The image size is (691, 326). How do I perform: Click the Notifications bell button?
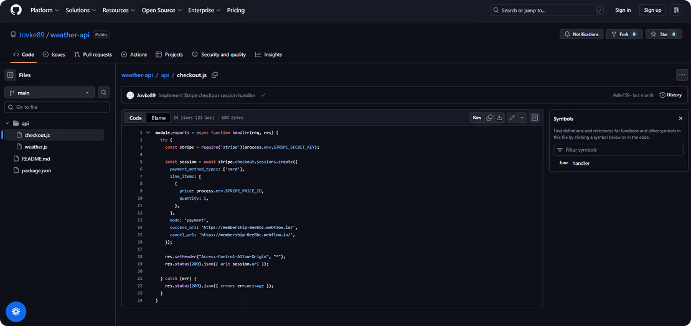581,34
